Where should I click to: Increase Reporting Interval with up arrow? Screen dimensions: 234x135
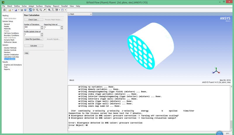click(62, 27)
